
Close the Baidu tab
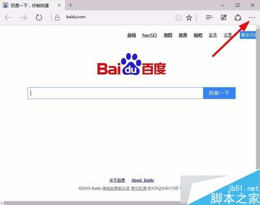59,5
